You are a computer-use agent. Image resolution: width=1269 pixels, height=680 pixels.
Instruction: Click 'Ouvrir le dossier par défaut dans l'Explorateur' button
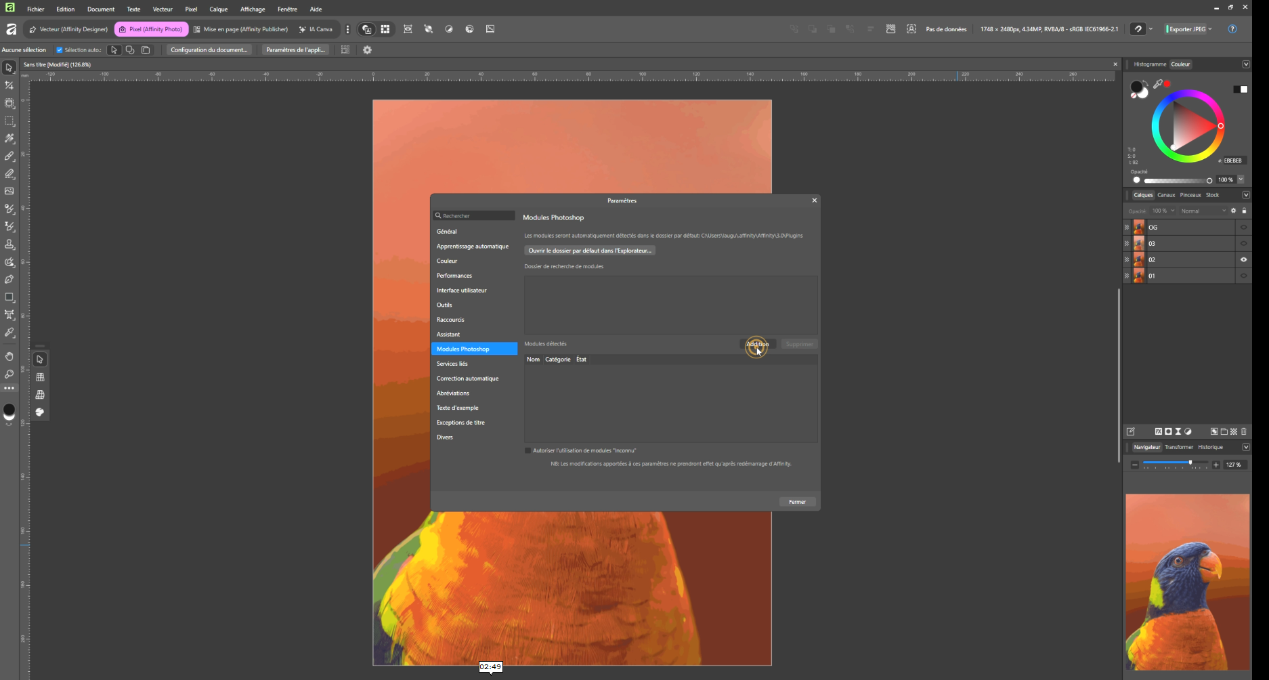click(x=589, y=251)
